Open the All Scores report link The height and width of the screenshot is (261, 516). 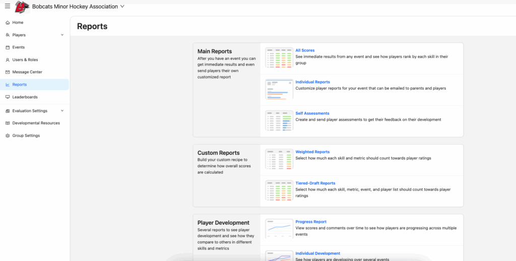click(305, 50)
